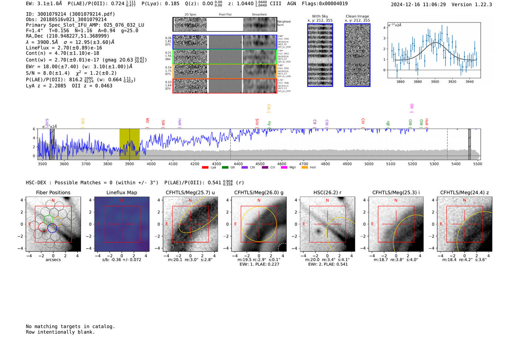
Task: Click the timestamp 2024-12-16 11:06:29
Action: tap(418, 4)
